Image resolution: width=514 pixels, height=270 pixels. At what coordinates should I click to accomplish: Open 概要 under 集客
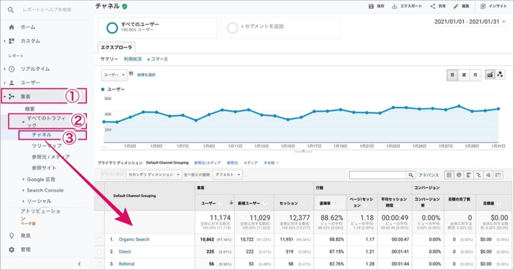[x=30, y=109]
